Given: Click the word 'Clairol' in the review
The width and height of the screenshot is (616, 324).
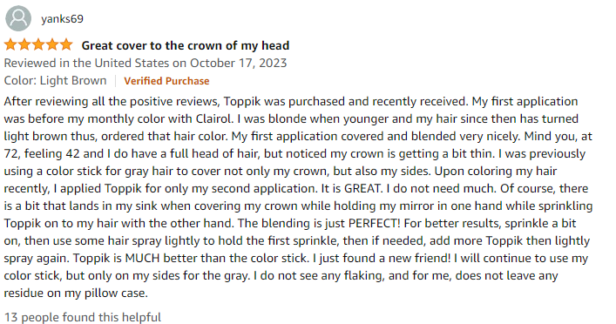Looking at the screenshot, I should 215,118.
